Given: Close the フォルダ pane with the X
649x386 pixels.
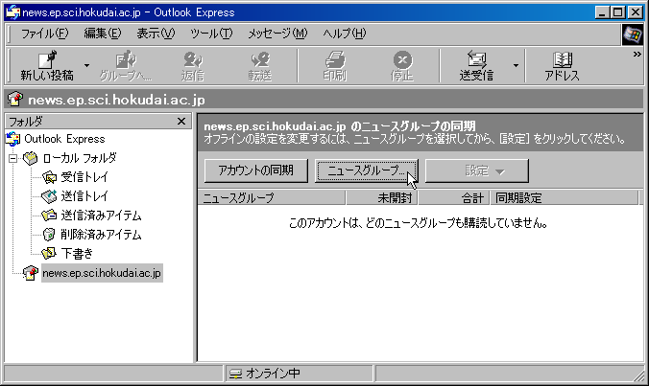Looking at the screenshot, I should (181, 122).
